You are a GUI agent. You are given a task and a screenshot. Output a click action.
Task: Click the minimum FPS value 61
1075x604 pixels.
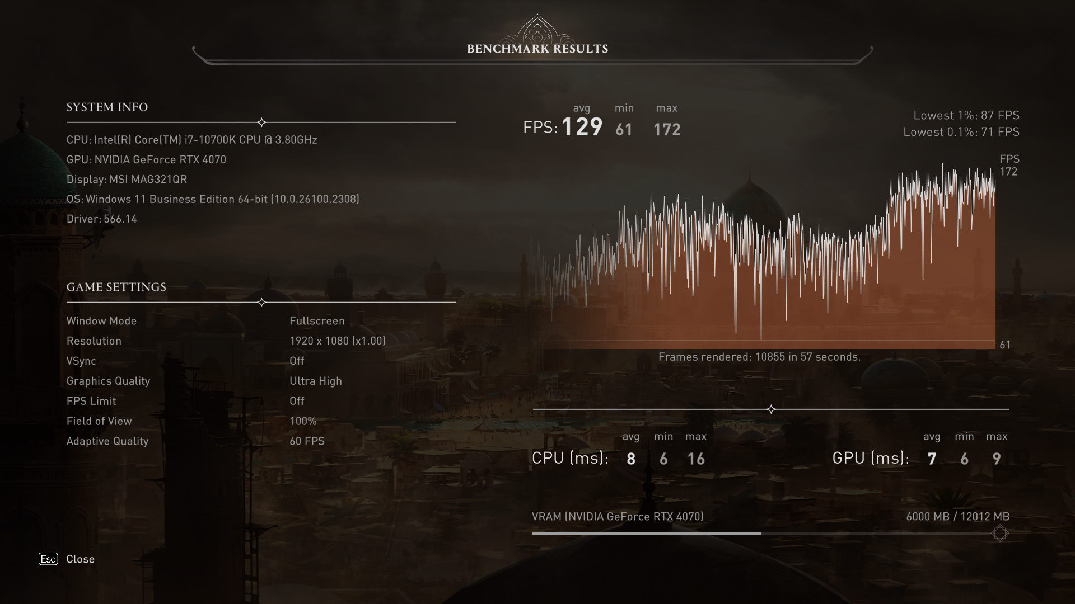[624, 130]
